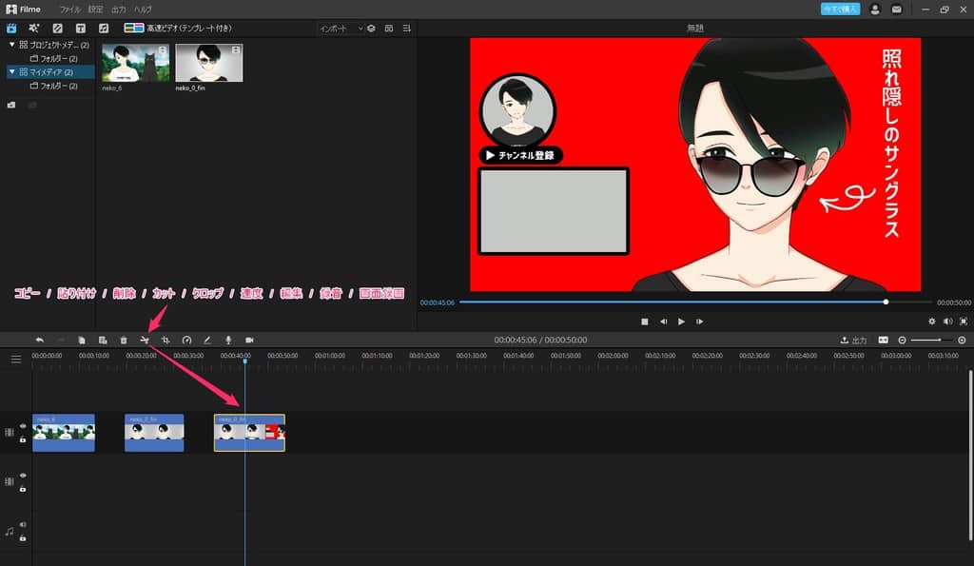Open the ファイル menu
Viewport: 974px width, 566px height.
point(70,10)
